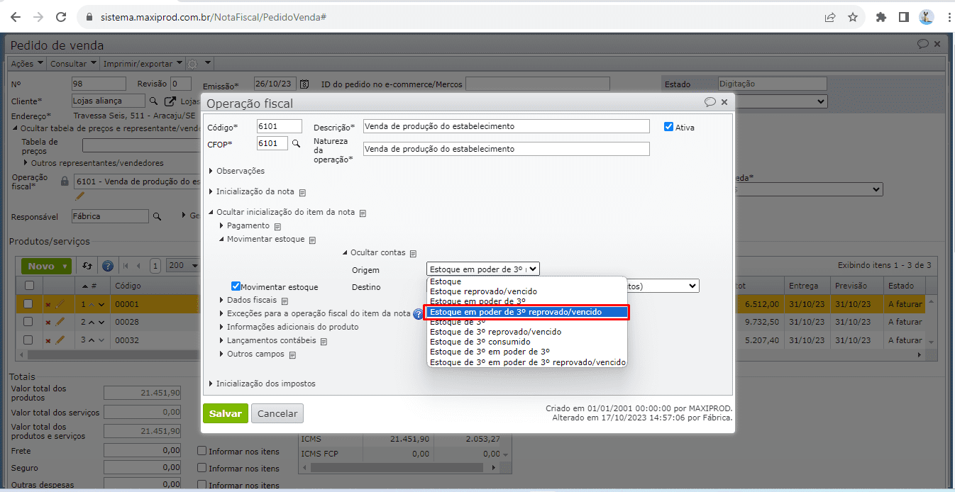Open help for Exceções para a operação fiscal
This screenshot has width=955, height=492.
point(418,314)
